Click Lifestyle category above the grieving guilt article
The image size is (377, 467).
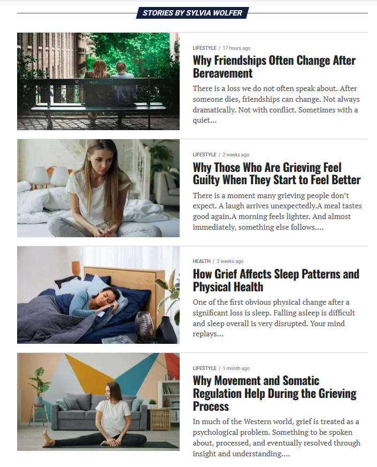(204, 155)
